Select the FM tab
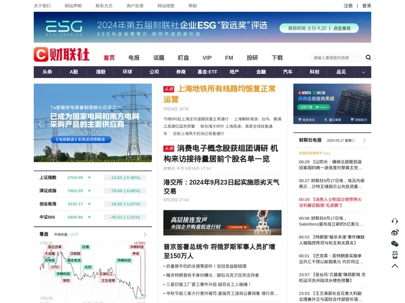Image resolution: width=405 pixels, height=303 pixels. point(229,58)
